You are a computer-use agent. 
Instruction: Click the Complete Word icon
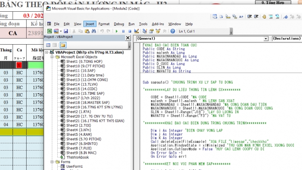pos(241,17)
